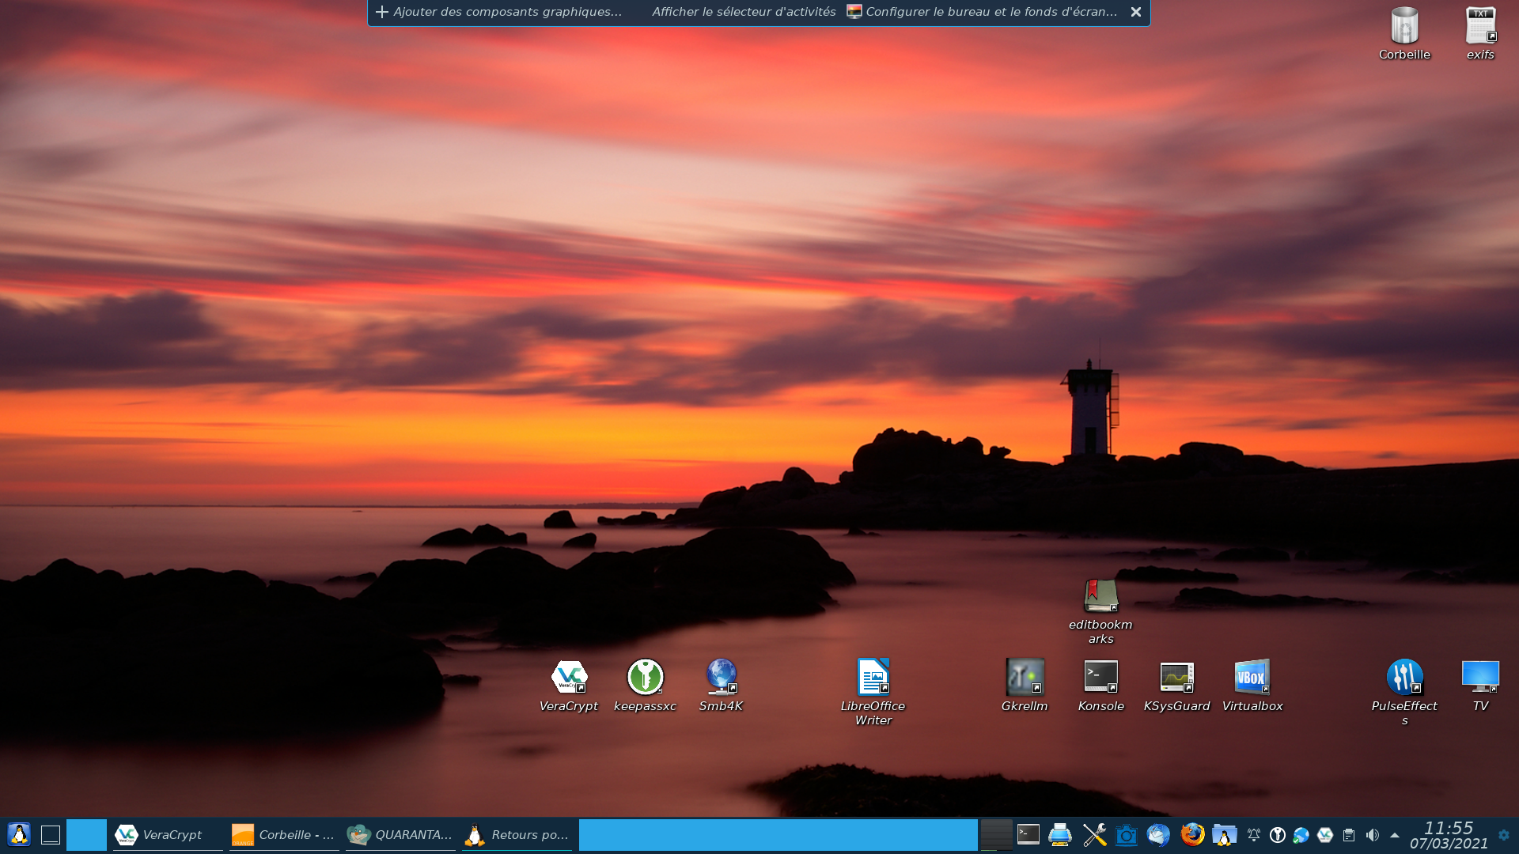Click the dark pager desktop in panel
Screen dimensions: 1519x854
click(x=996, y=835)
